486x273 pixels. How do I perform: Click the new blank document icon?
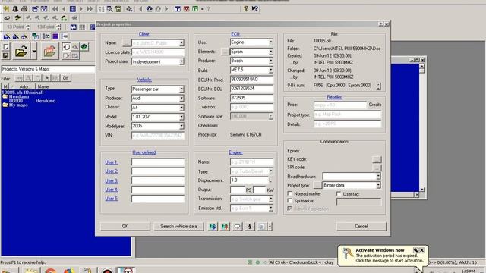(5, 47)
